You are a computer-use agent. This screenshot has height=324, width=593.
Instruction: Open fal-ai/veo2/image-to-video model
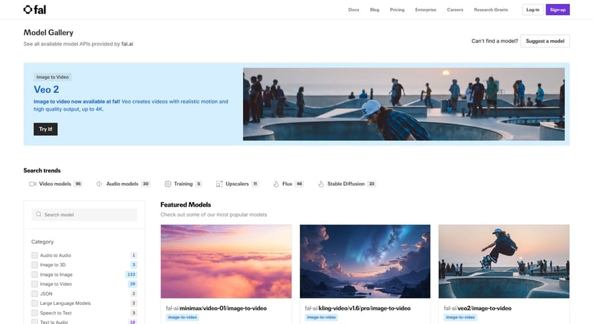[x=478, y=308]
